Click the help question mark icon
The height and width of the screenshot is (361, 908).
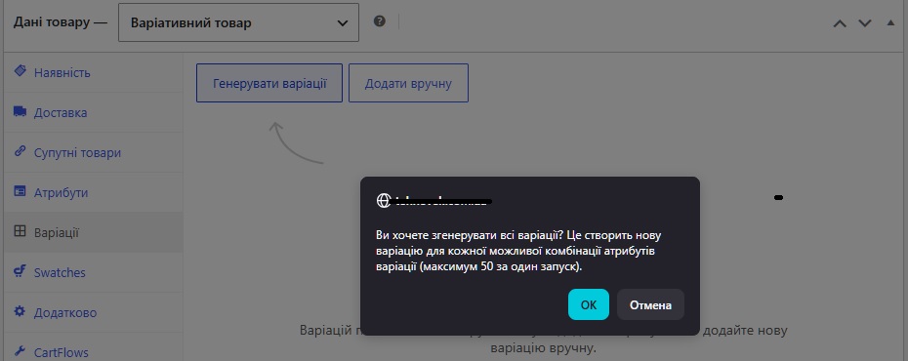[x=379, y=22]
